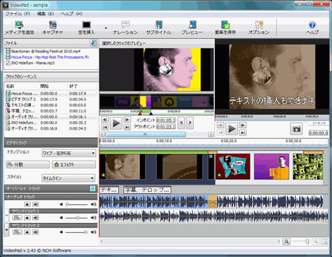Image resolution: width=332 pixels, height=257 pixels.
Task: Click the 空を挿入 (Insert Blank) icon
Action: coord(87,28)
